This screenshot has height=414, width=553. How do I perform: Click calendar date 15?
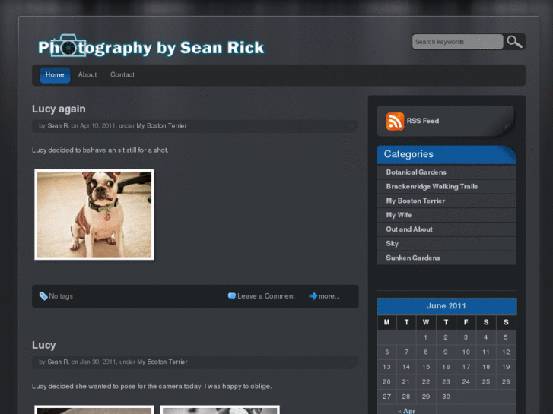coord(426,367)
